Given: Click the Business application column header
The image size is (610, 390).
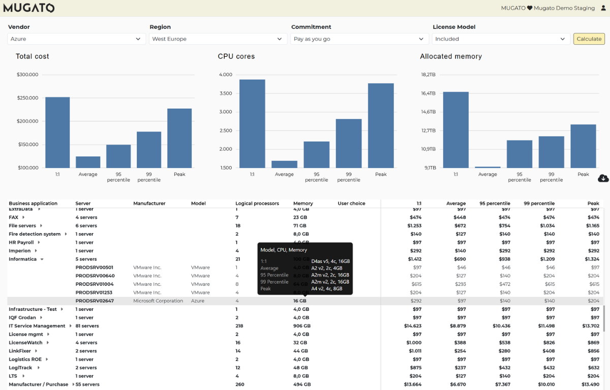Looking at the screenshot, I should tap(33, 203).
